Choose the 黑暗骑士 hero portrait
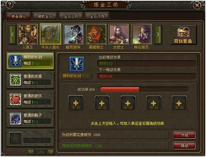This screenshot has width=206, height=157. pos(96,34)
